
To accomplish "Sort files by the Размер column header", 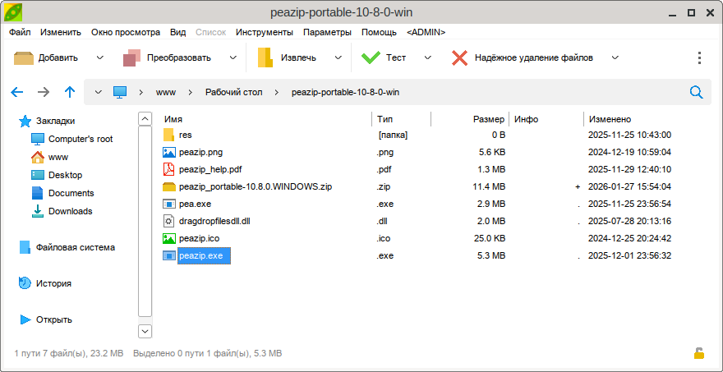I will [x=488, y=119].
